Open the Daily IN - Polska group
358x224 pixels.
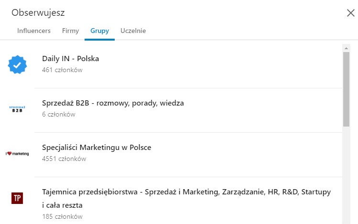click(x=71, y=59)
